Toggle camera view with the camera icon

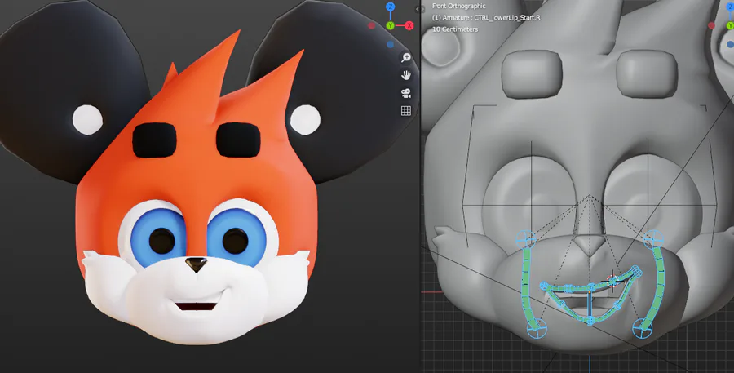(x=406, y=93)
